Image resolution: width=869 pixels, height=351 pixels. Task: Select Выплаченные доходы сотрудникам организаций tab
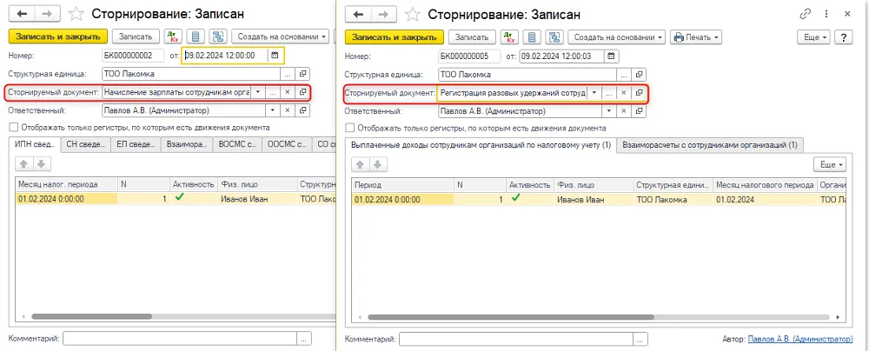[481, 145]
